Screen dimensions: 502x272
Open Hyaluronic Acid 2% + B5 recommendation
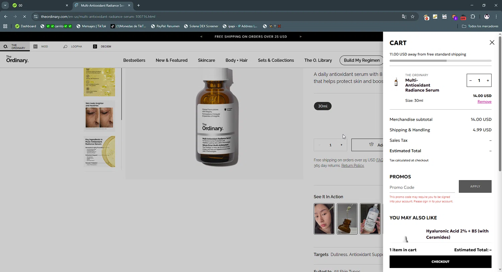click(457, 234)
